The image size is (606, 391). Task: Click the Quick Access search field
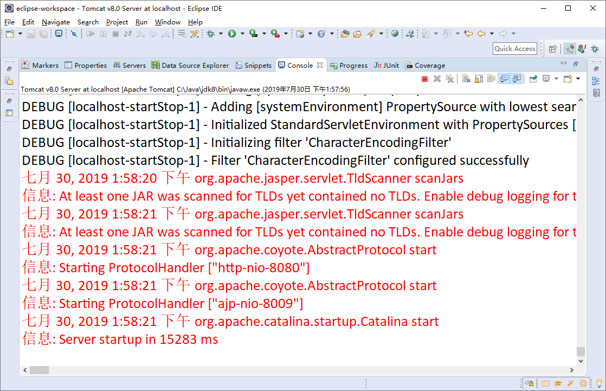(x=515, y=49)
